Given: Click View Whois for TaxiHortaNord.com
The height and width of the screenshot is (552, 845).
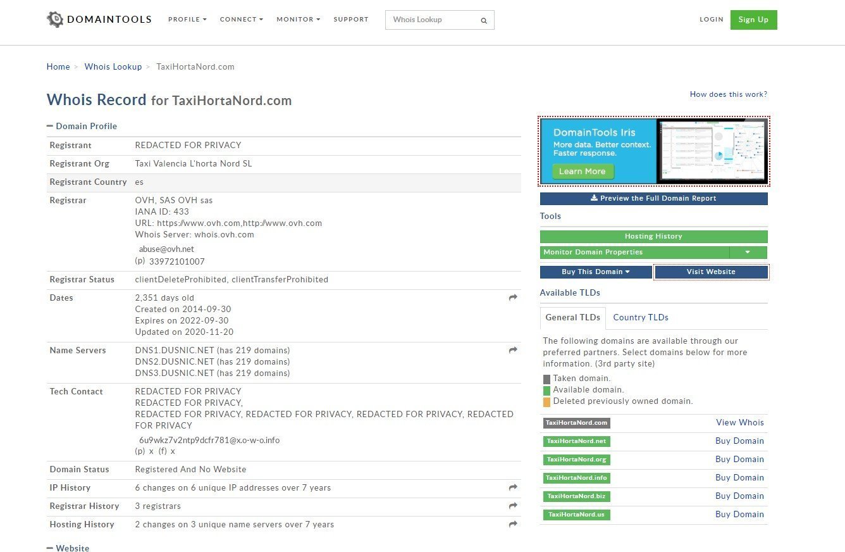Looking at the screenshot, I should pyautogui.click(x=740, y=422).
